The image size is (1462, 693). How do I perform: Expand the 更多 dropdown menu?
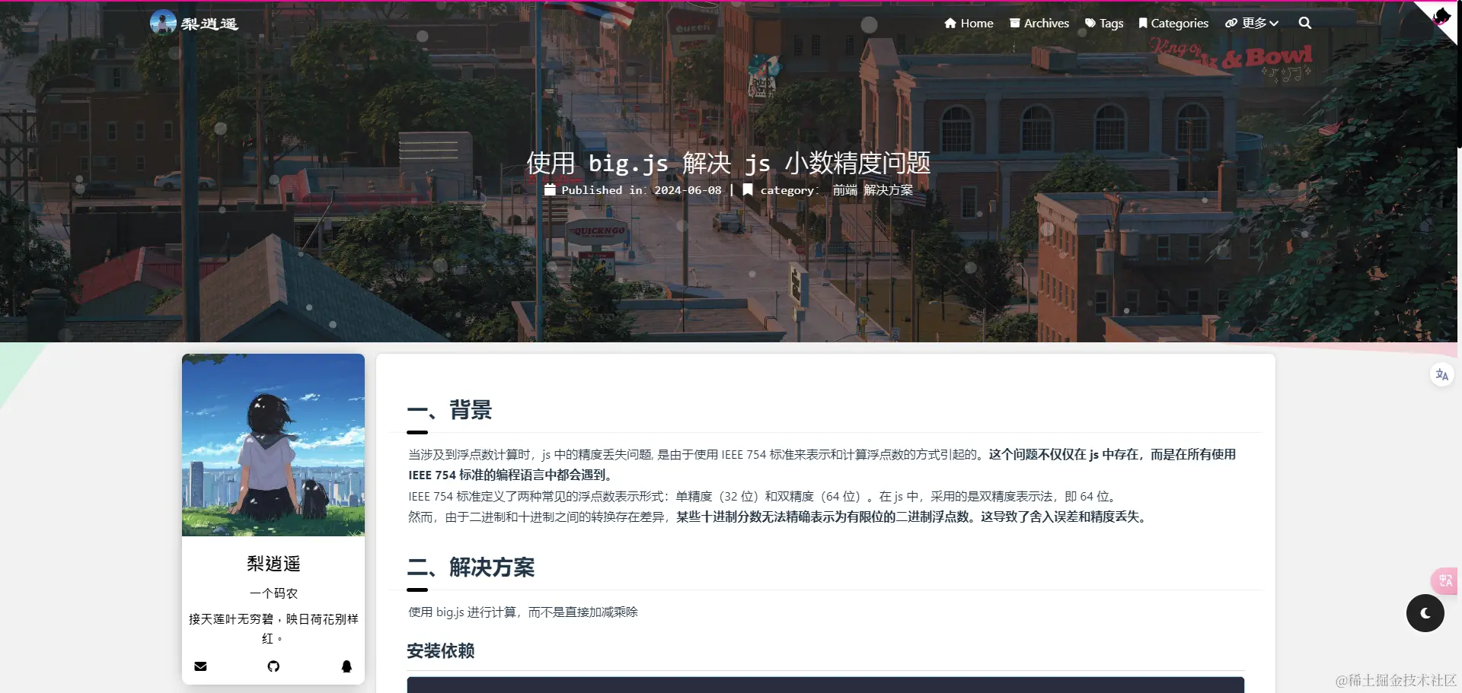coord(1251,23)
